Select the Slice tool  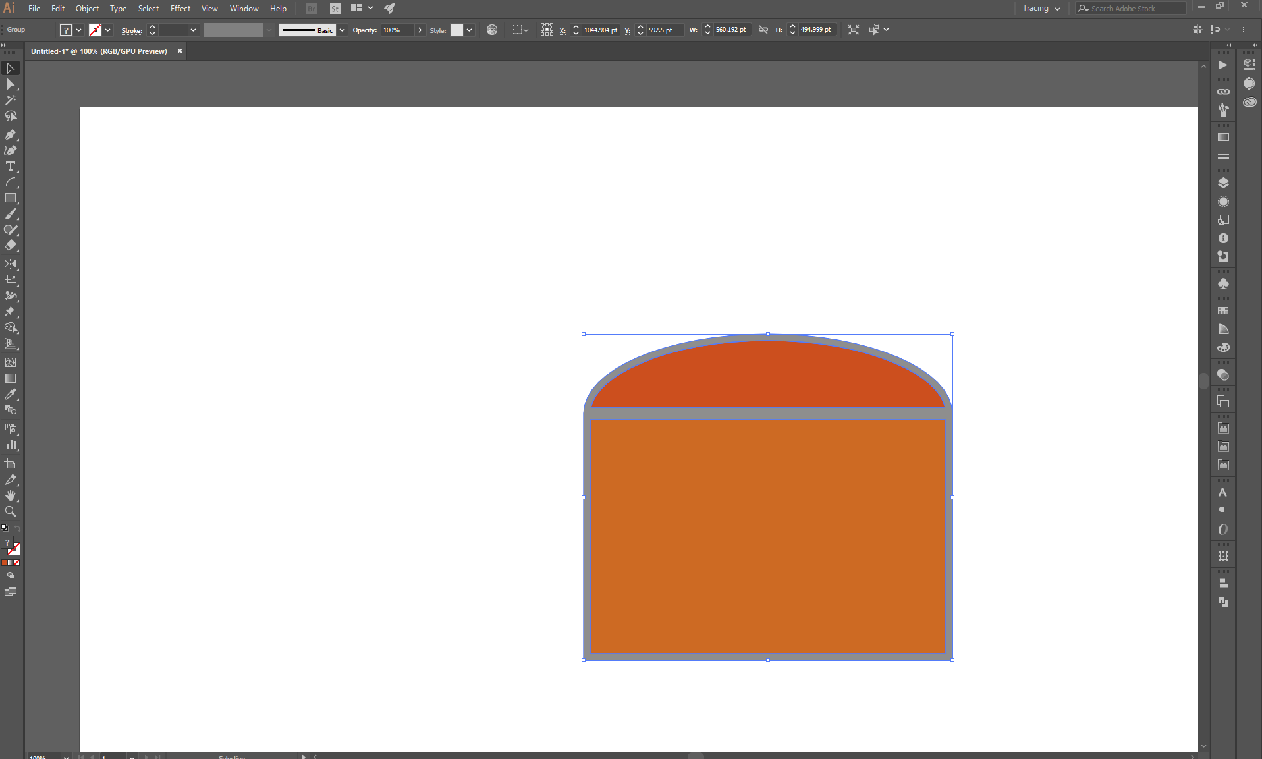(11, 480)
